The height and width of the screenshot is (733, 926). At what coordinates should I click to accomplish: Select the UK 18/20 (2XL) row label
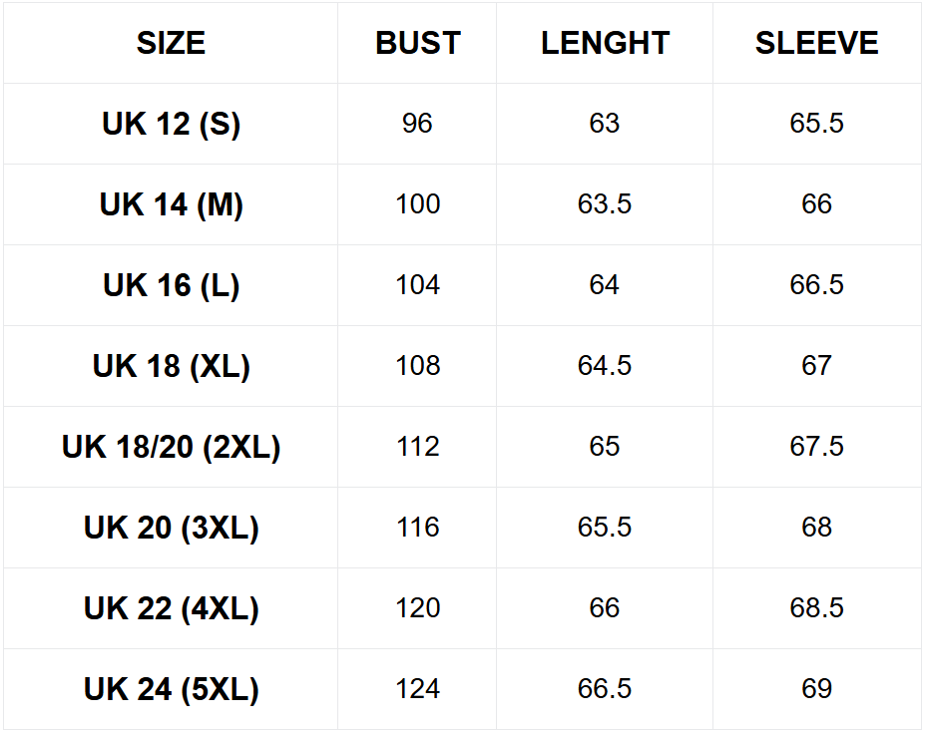[x=171, y=447]
